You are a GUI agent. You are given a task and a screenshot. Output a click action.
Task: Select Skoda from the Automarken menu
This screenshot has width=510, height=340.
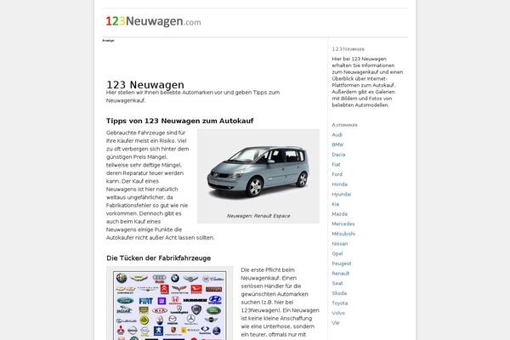point(338,292)
